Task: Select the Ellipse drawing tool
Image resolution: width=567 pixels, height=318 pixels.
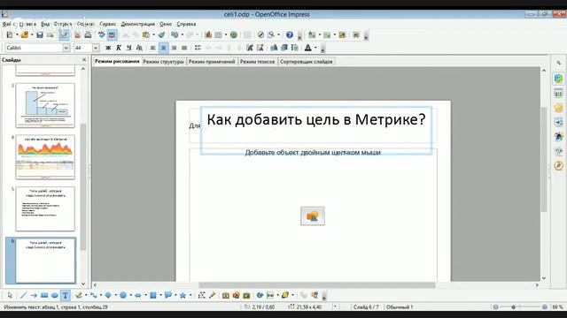Action: point(55,296)
